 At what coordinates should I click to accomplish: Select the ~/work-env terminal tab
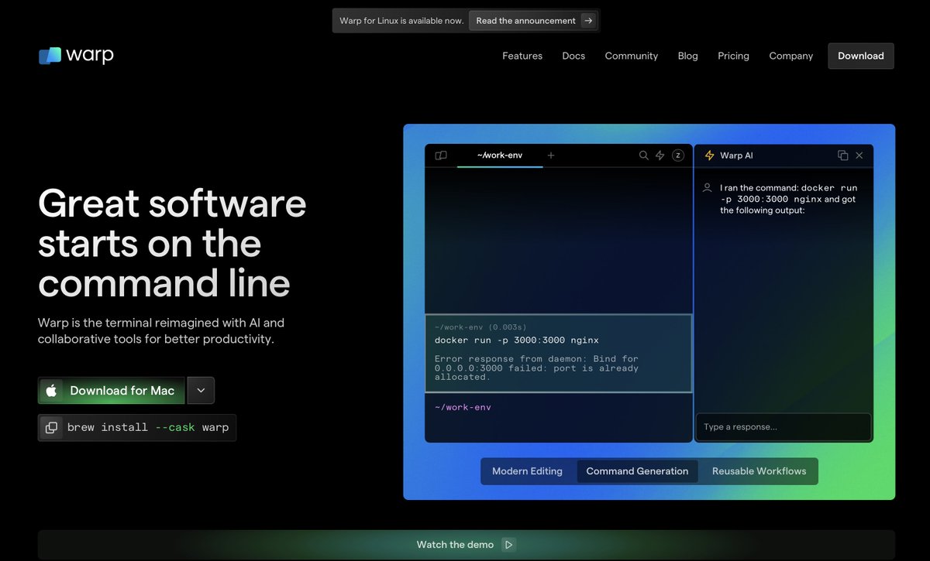coord(500,156)
